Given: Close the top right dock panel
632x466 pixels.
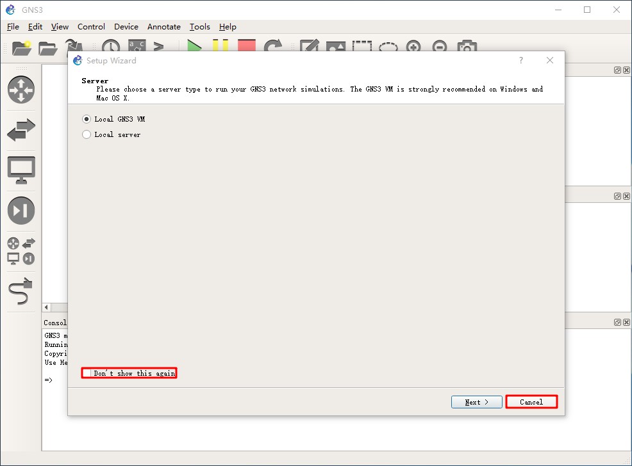Looking at the screenshot, I should click(x=626, y=70).
